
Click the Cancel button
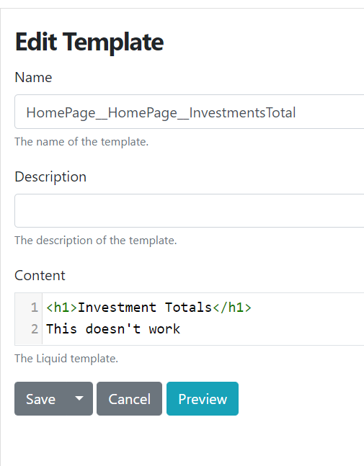coord(129,398)
